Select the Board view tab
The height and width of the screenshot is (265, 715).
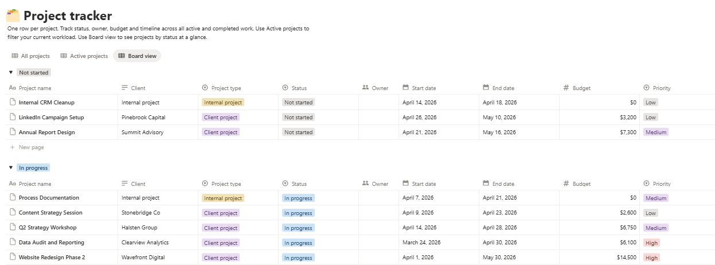tap(137, 56)
